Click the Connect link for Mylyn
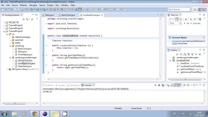This screenshot has height=117, width=208. point(175,41)
